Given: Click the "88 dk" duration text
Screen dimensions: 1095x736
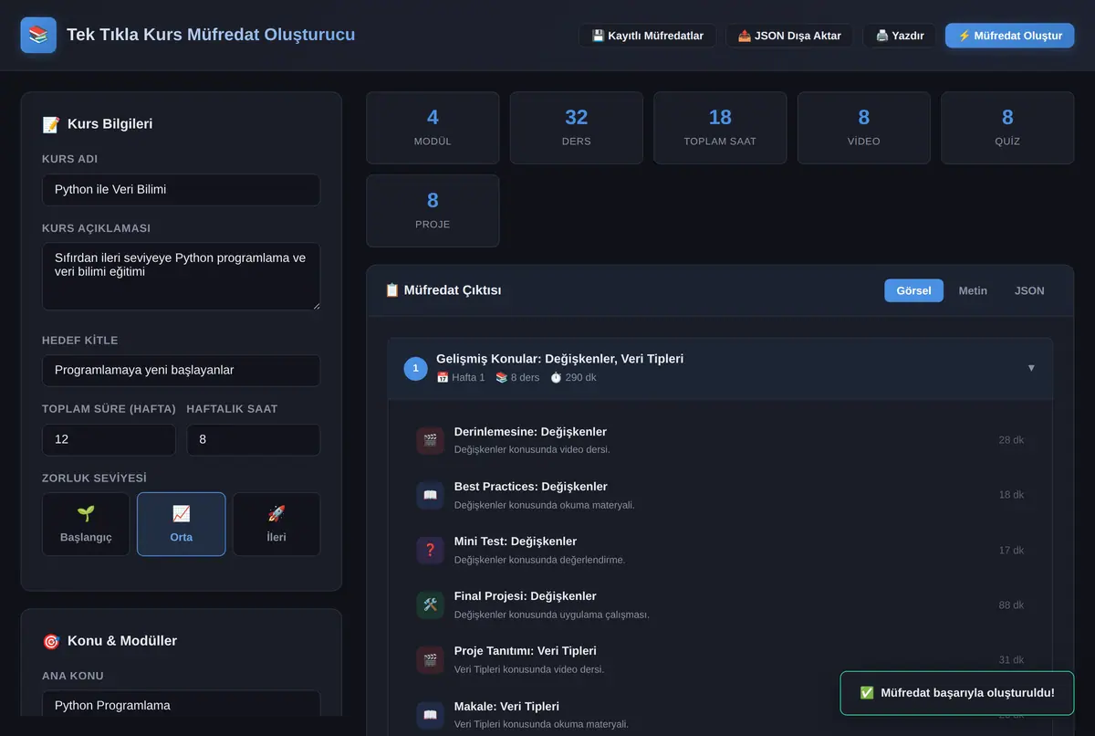Looking at the screenshot, I should [1011, 605].
